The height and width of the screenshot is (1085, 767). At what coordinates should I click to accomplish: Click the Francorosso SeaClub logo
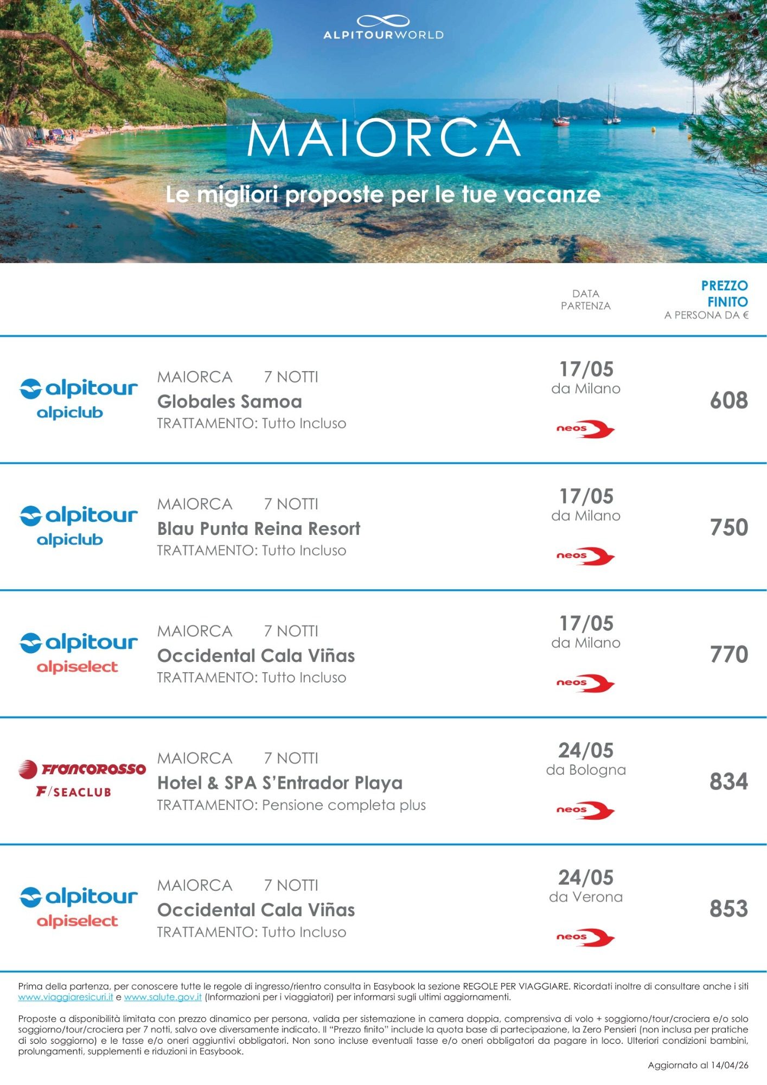pos(82,778)
